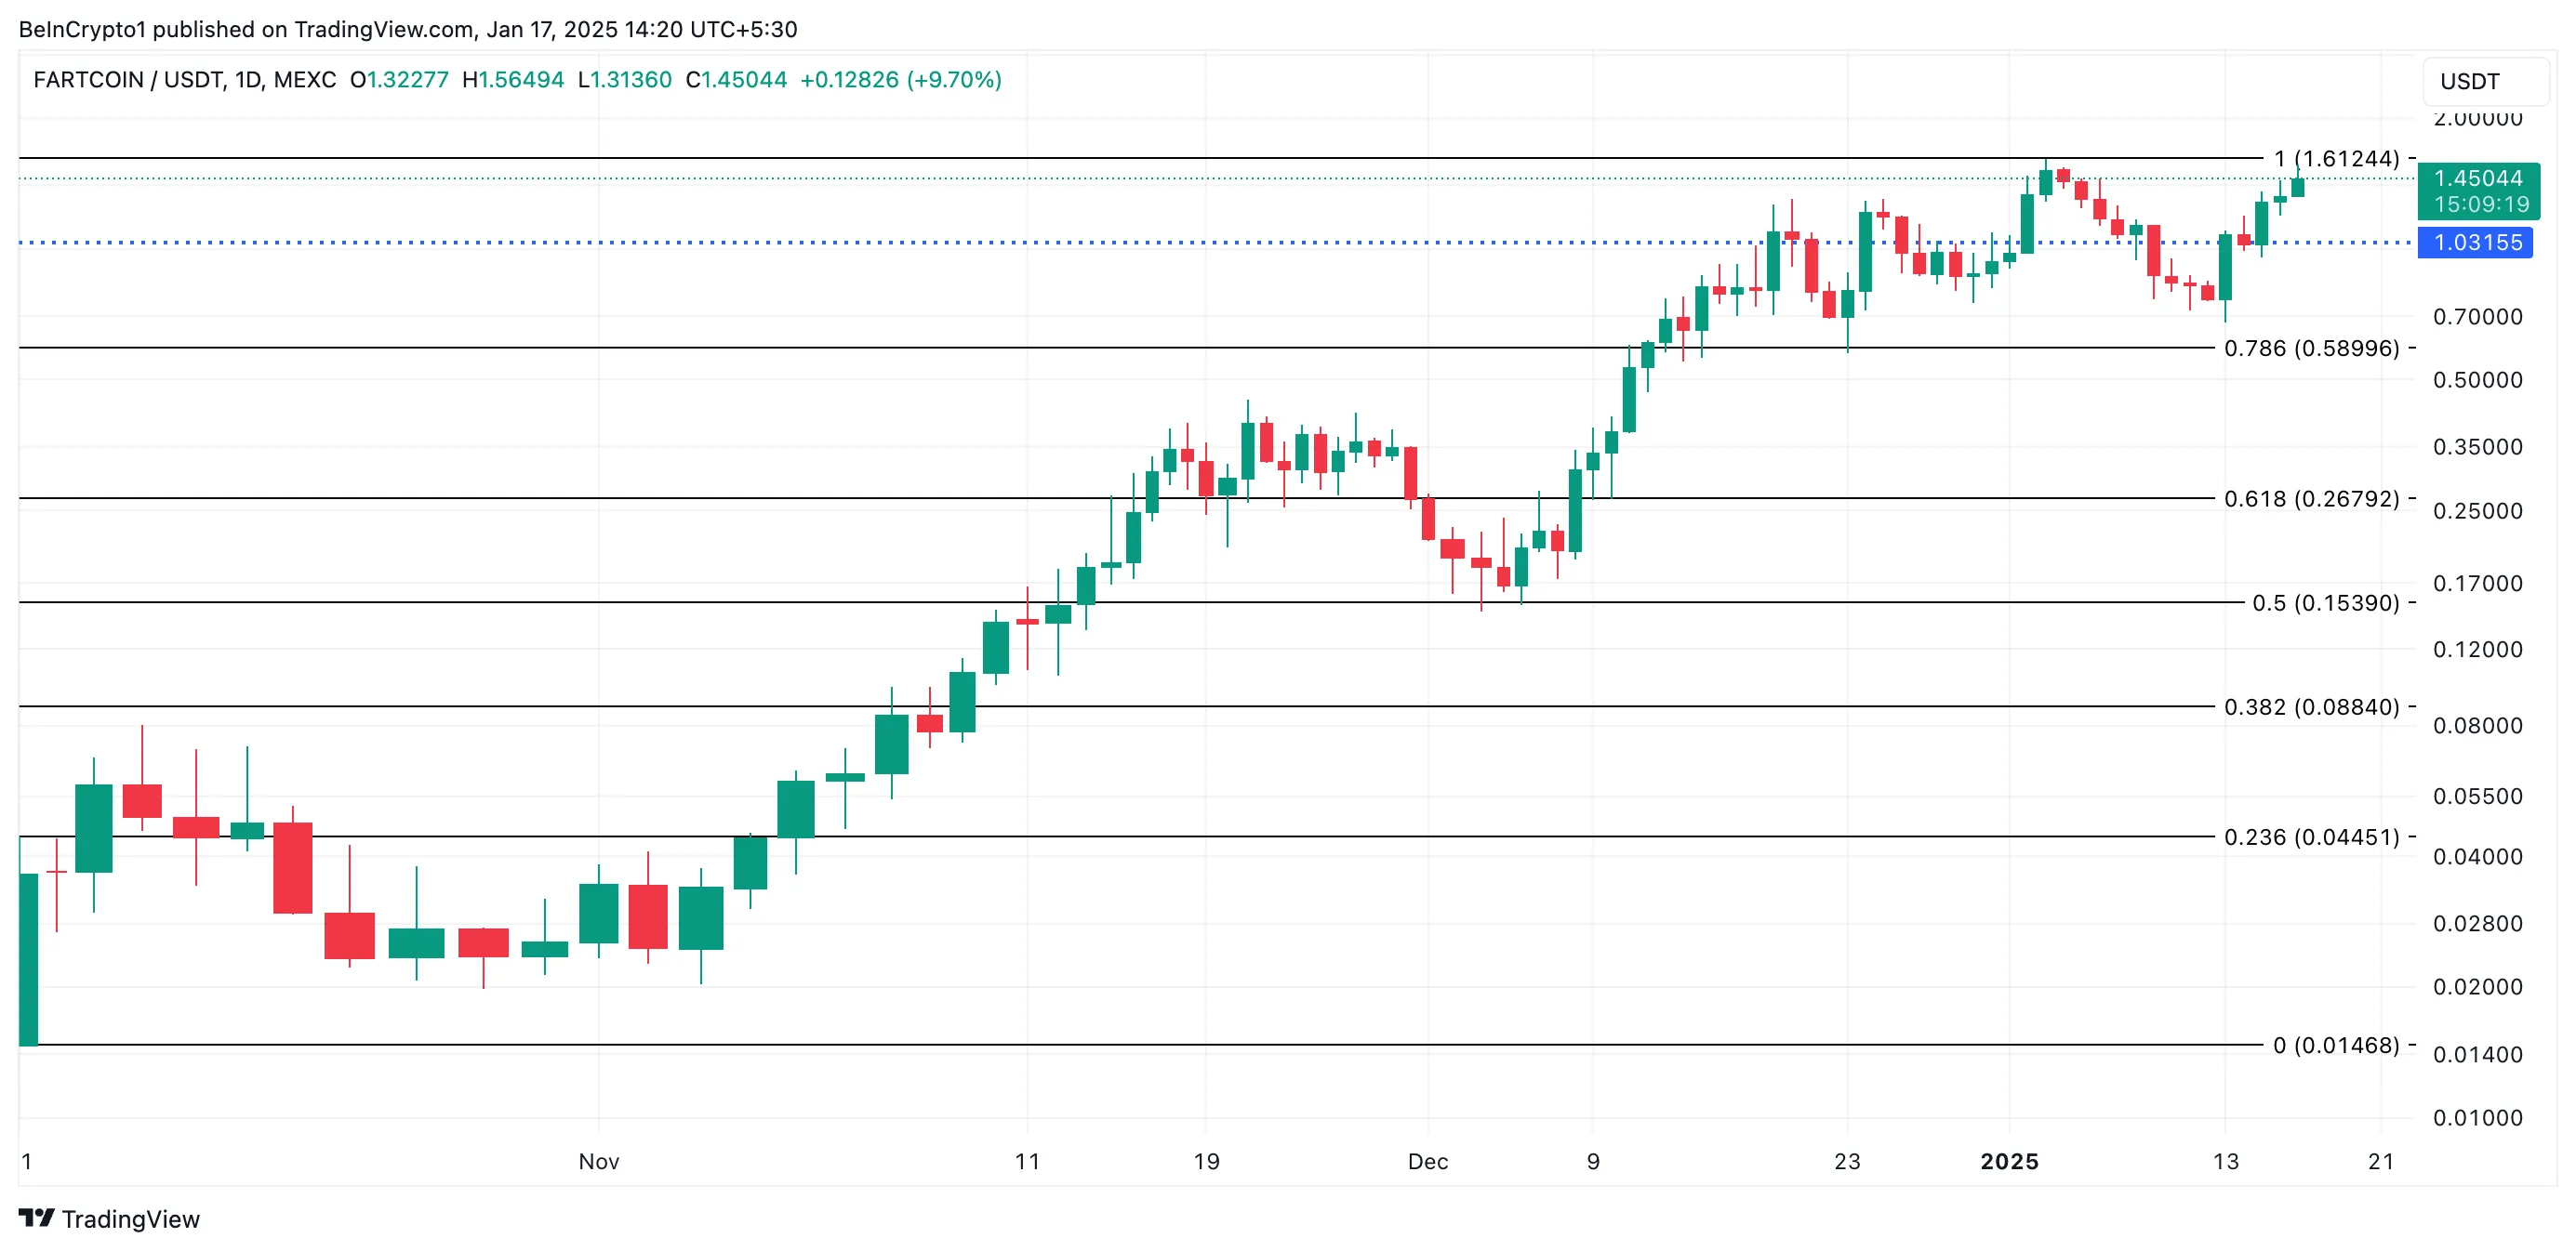Click the TradingView text link at bottom
The height and width of the screenshot is (1251, 2576).
tap(130, 1220)
